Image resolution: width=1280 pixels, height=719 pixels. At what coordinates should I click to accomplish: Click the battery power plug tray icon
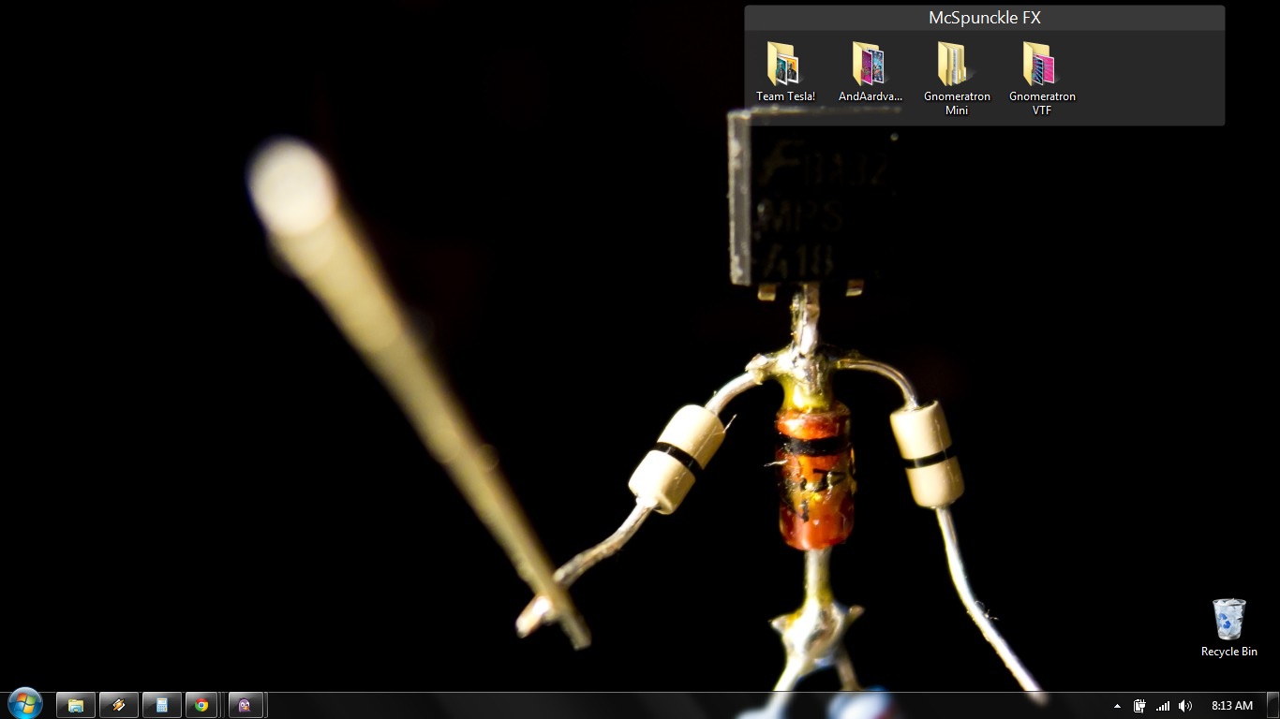[1139, 706]
